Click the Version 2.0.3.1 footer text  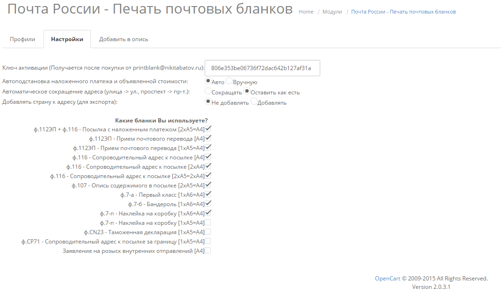[431, 287]
